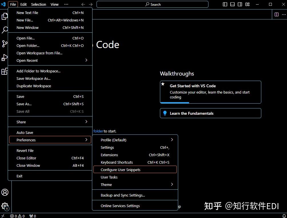
Task: Open Customize Layout icon
Action: point(247,4)
